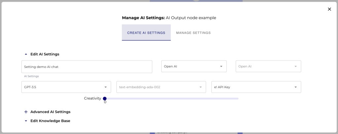Click the Creativity value 0

(x=105, y=102)
